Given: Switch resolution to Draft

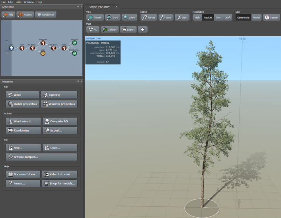Looking at the screenshot, I should (228, 18).
